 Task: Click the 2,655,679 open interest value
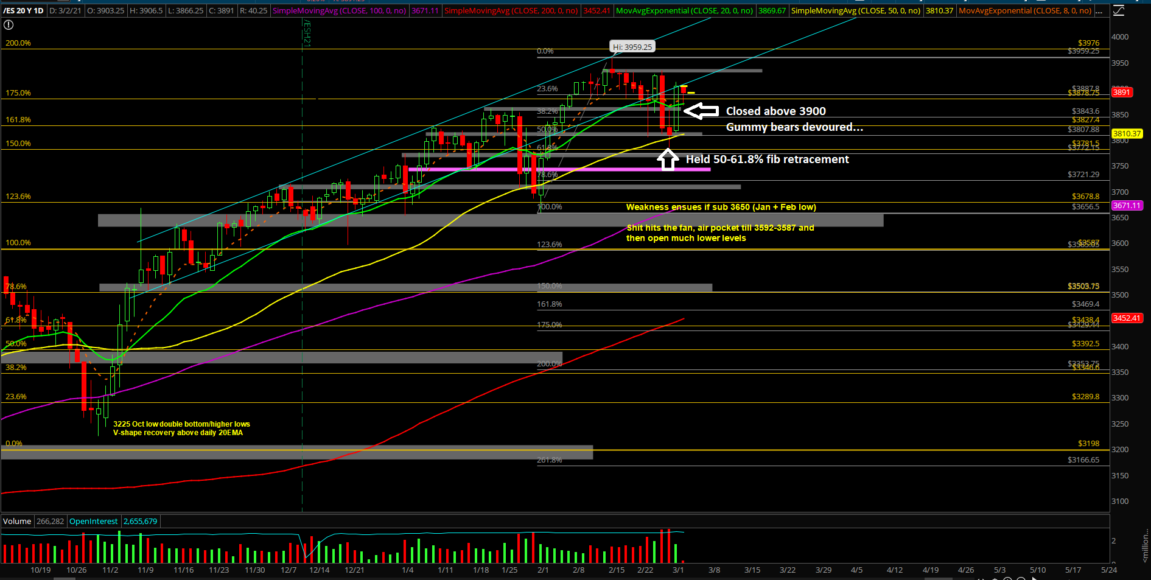[141, 521]
